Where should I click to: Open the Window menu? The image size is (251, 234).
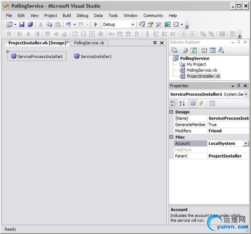click(131, 16)
